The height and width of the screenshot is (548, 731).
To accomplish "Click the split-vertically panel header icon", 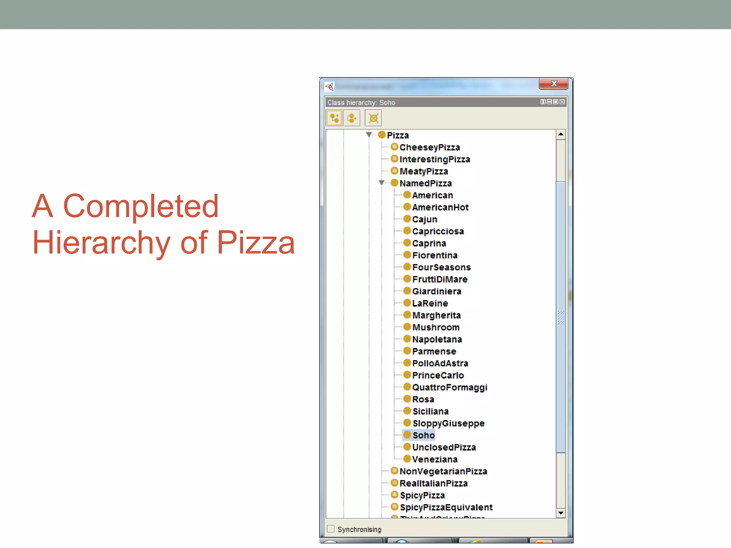I will [543, 102].
